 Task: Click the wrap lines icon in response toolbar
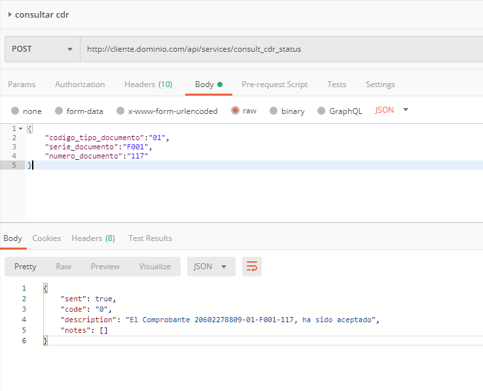252,267
